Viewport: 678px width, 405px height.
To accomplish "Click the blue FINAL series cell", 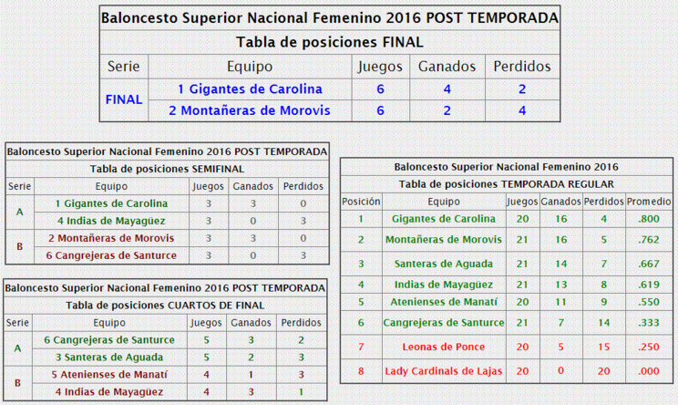I will coord(124,100).
